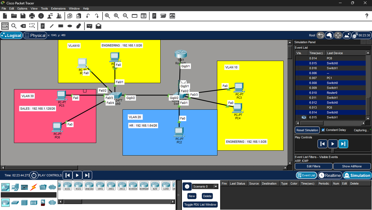Play the simulation in the Simulation Panel
This screenshot has width=372, height=210.
pyautogui.click(x=333, y=144)
